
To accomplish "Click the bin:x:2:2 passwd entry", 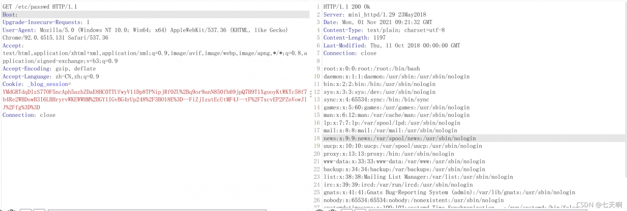I will point(379,84).
